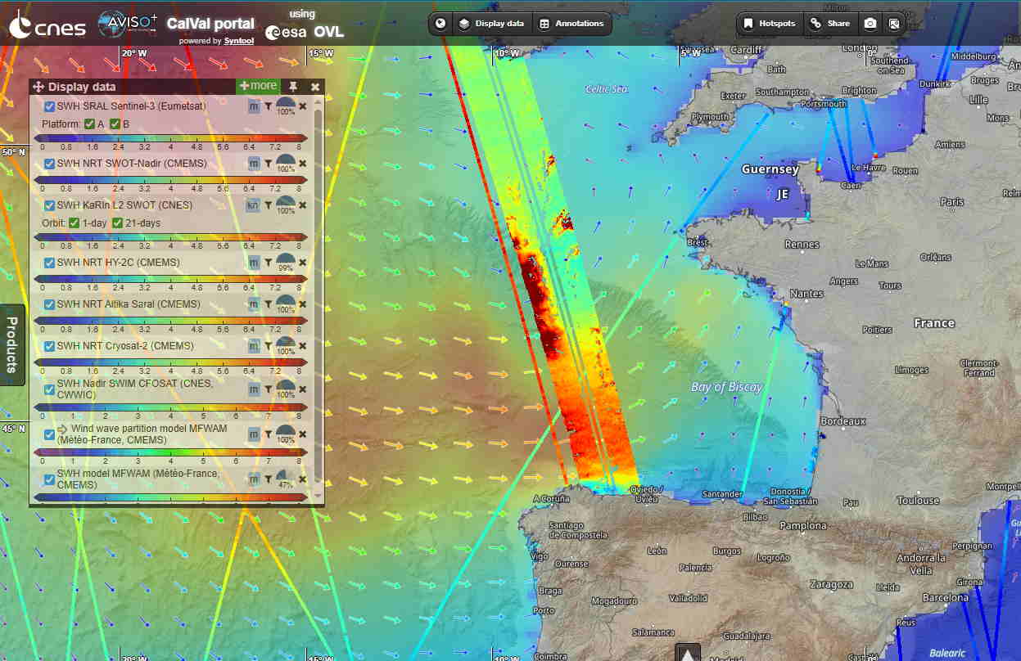Disable the 21-days orbit checkbox
This screenshot has width=1021, height=661.
pyautogui.click(x=118, y=223)
